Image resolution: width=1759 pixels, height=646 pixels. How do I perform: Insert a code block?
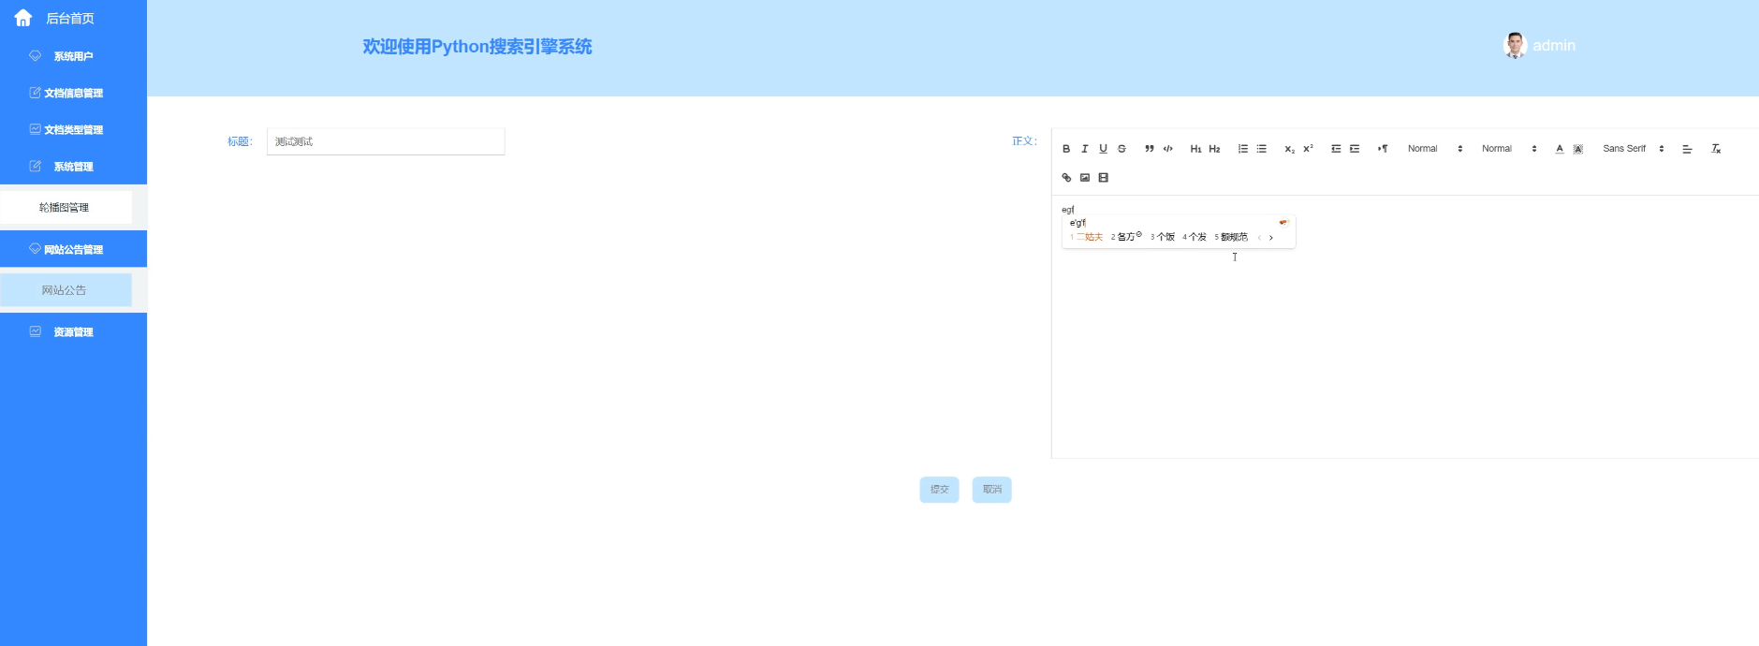tap(1168, 149)
